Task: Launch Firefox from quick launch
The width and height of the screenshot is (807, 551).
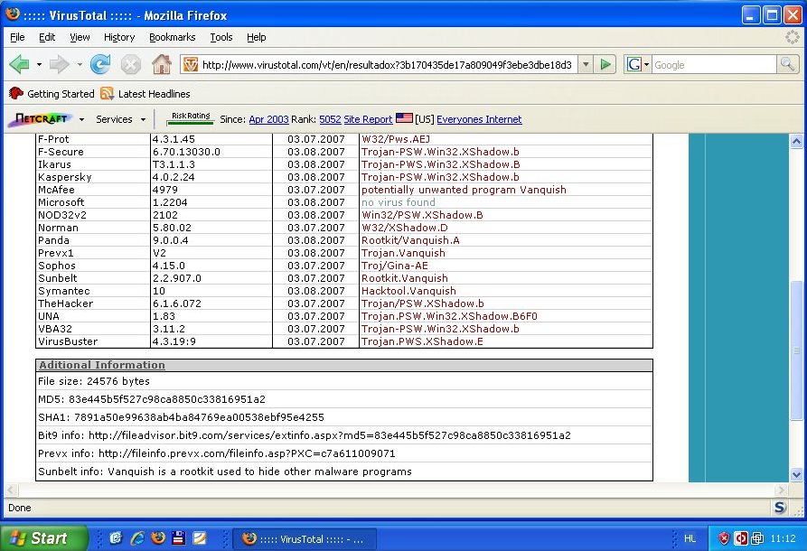Action: [x=158, y=538]
